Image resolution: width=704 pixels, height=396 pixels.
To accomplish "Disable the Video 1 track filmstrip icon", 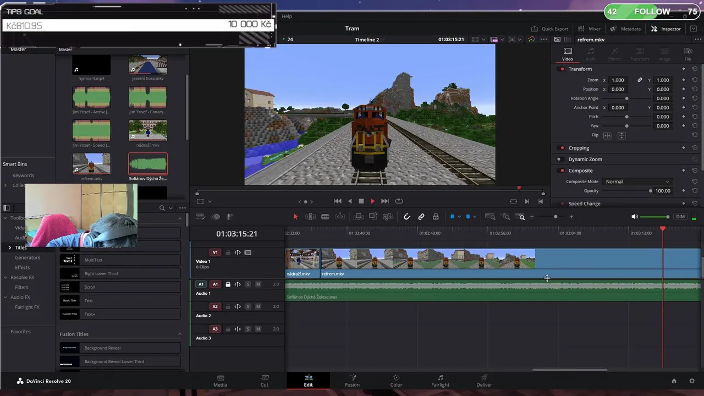I will [x=248, y=252].
